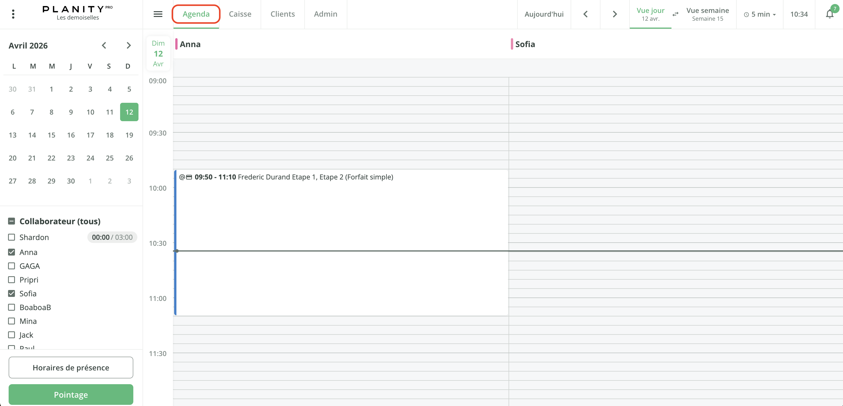The width and height of the screenshot is (843, 406).
Task: Click the view swap arrows icon
Action: (x=675, y=14)
